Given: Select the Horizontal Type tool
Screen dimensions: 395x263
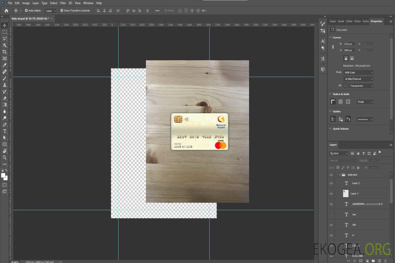Looking at the screenshot, I should click(x=4, y=131).
